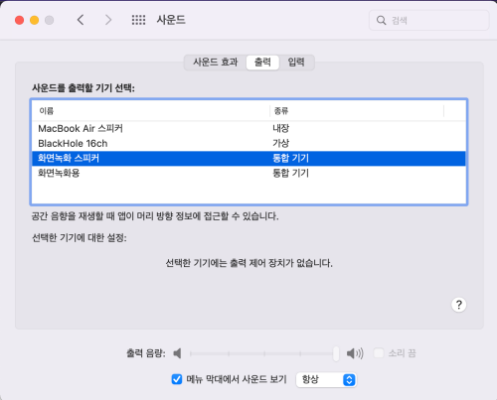
Task: Click 내장 type of MacBook speaker
Action: point(281,128)
